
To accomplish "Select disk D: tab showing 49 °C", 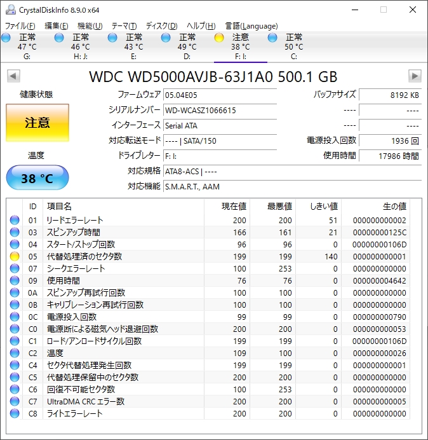I will [x=187, y=46].
